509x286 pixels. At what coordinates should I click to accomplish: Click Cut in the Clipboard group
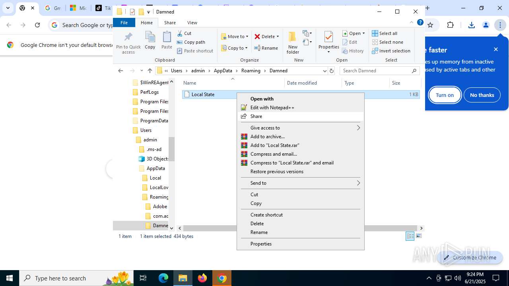[184, 33]
